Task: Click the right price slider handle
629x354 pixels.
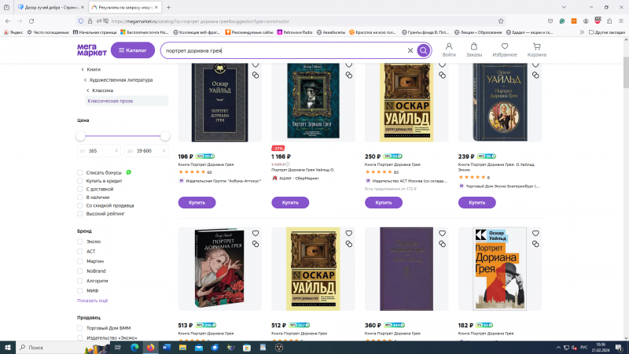Action: pyautogui.click(x=165, y=136)
